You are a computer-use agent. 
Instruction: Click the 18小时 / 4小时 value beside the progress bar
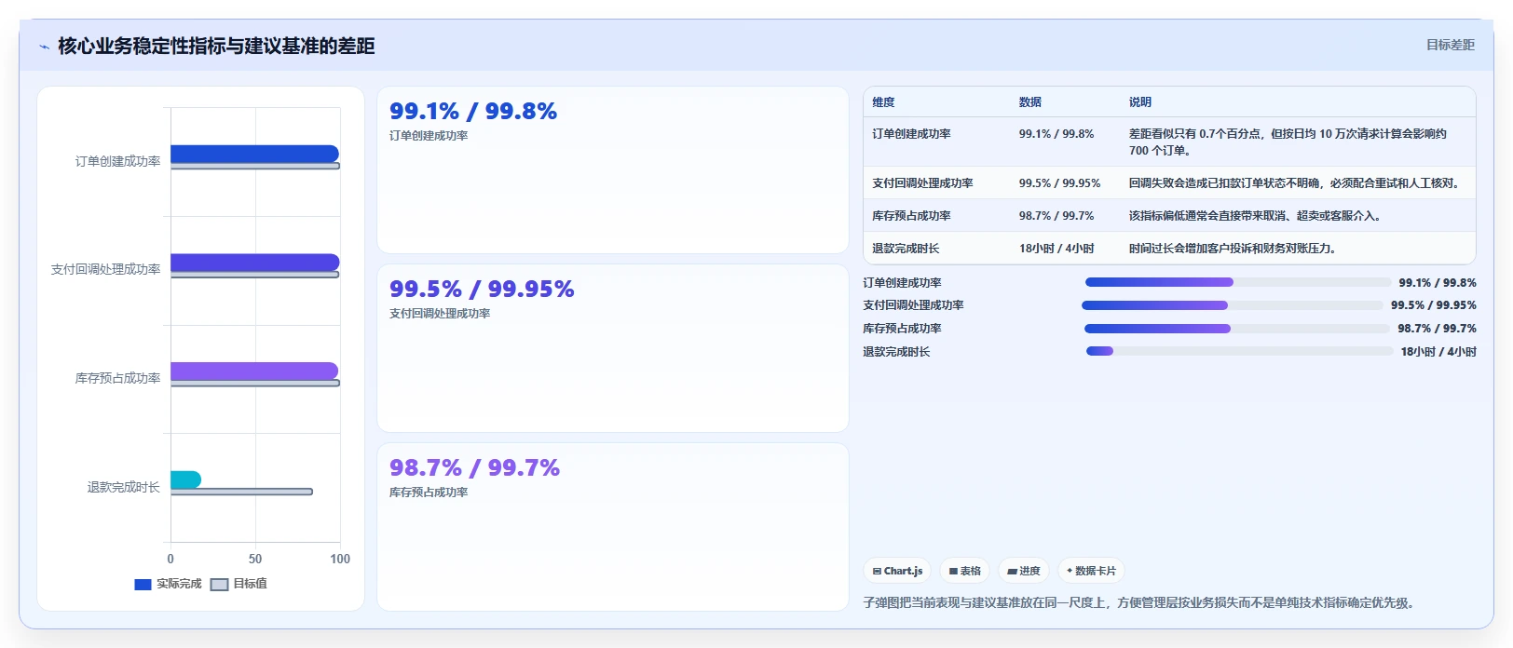1438,352
